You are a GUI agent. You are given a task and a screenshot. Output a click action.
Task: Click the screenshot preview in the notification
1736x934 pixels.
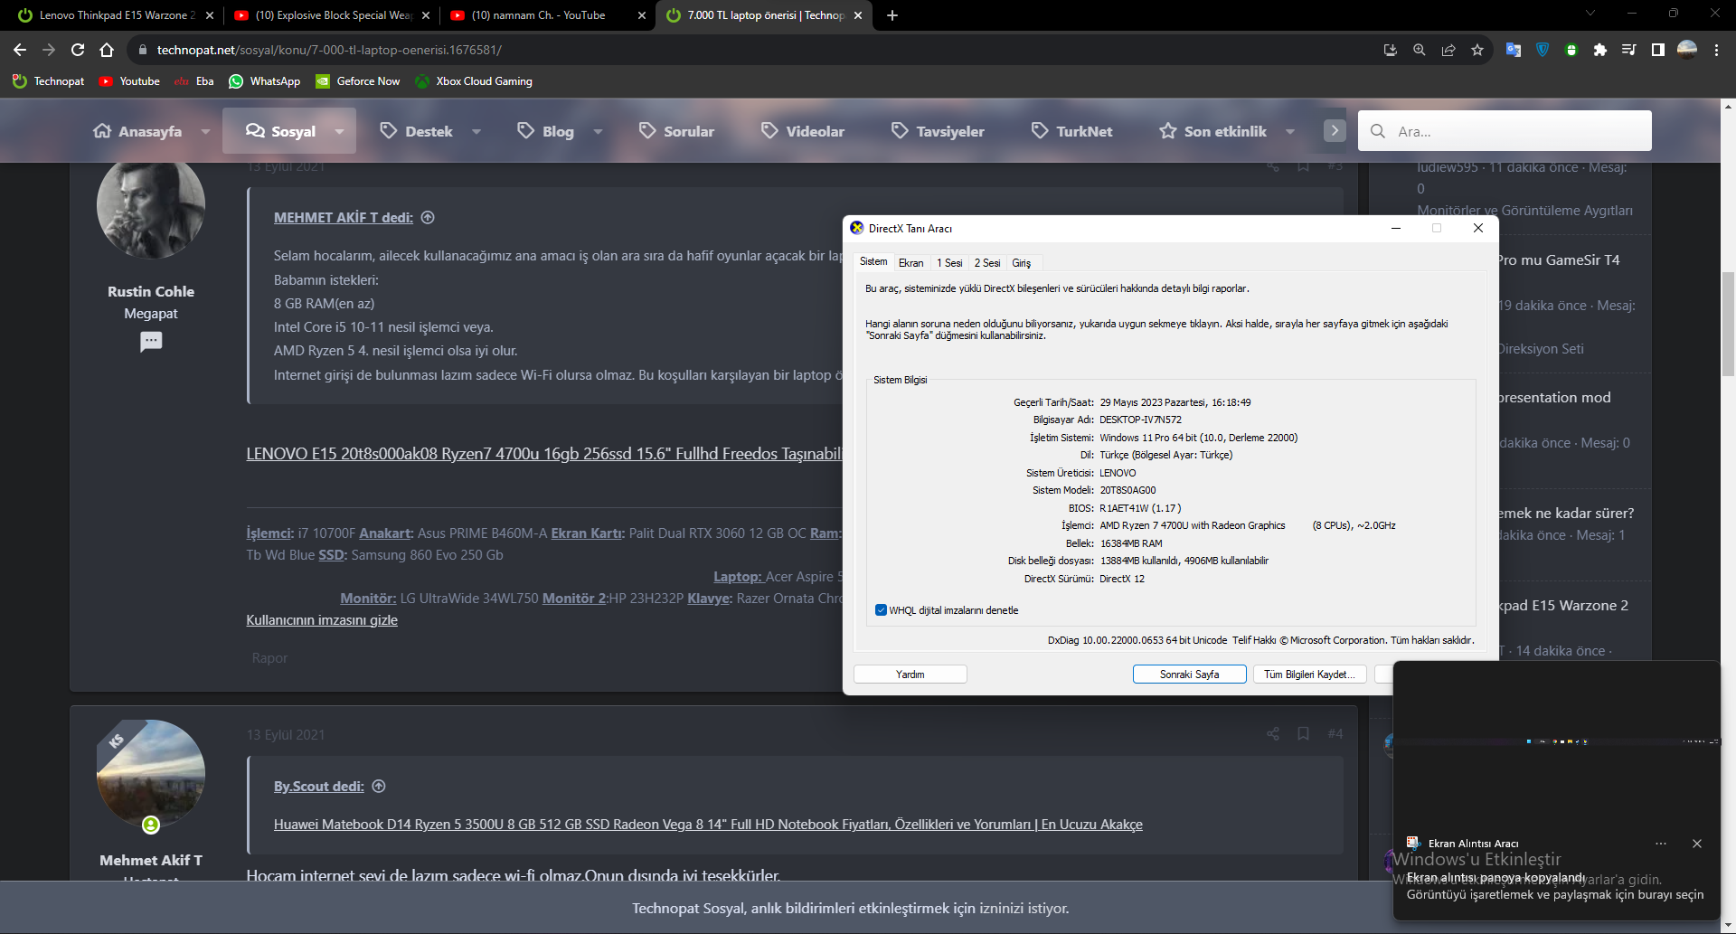(x=1556, y=741)
